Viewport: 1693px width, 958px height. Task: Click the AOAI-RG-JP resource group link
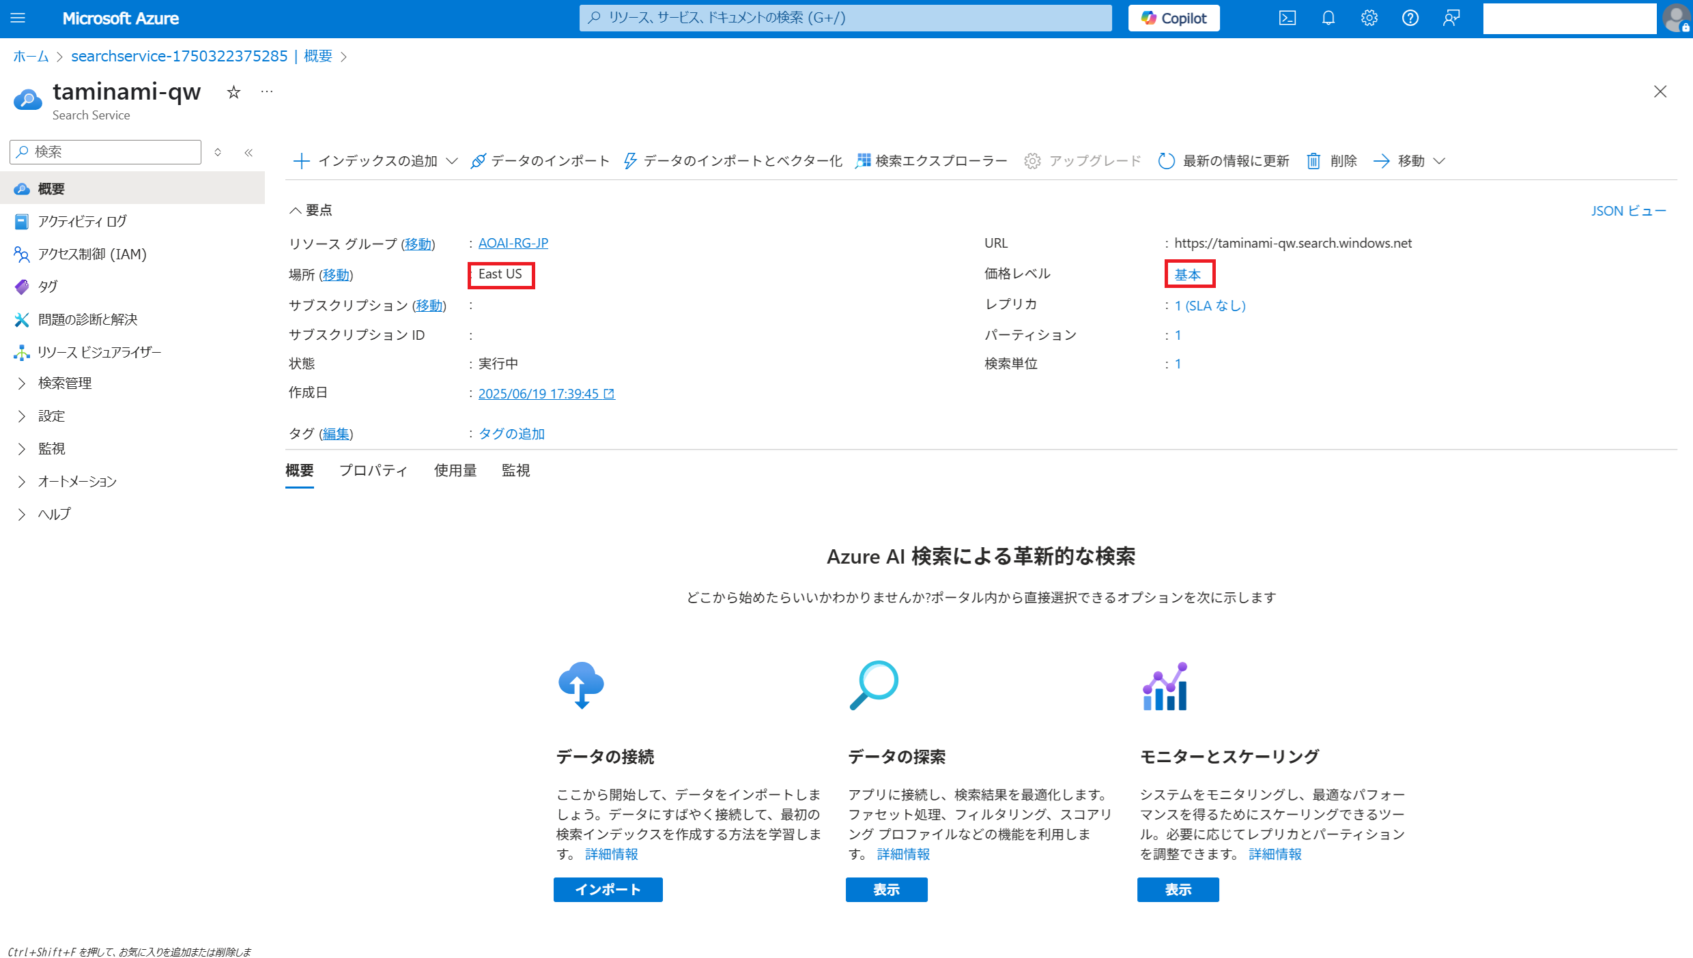tap(513, 244)
